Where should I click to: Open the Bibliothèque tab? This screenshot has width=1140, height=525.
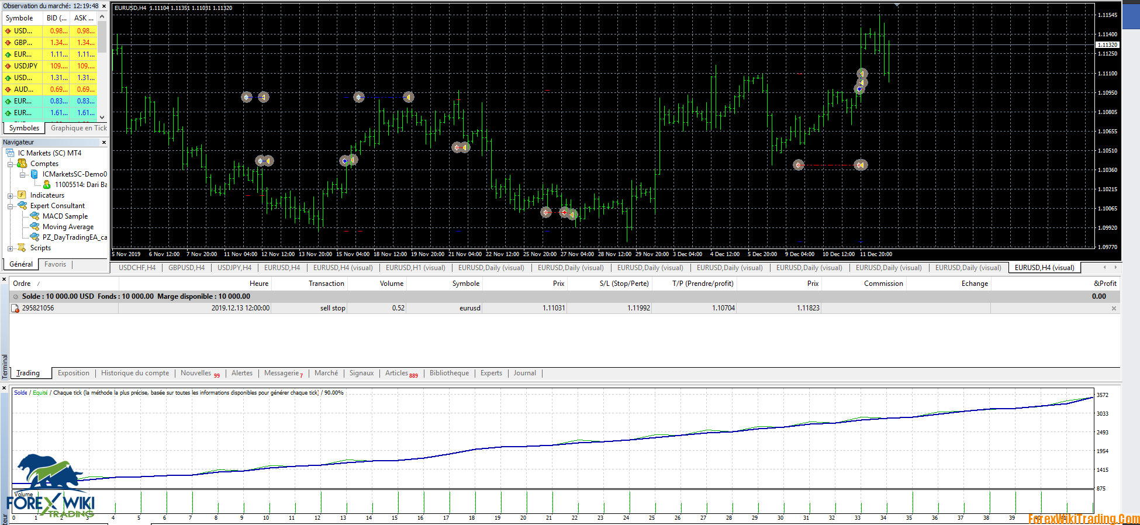coord(449,373)
